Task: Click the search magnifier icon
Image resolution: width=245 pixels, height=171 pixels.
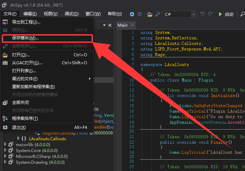Action: [x=242, y=14]
